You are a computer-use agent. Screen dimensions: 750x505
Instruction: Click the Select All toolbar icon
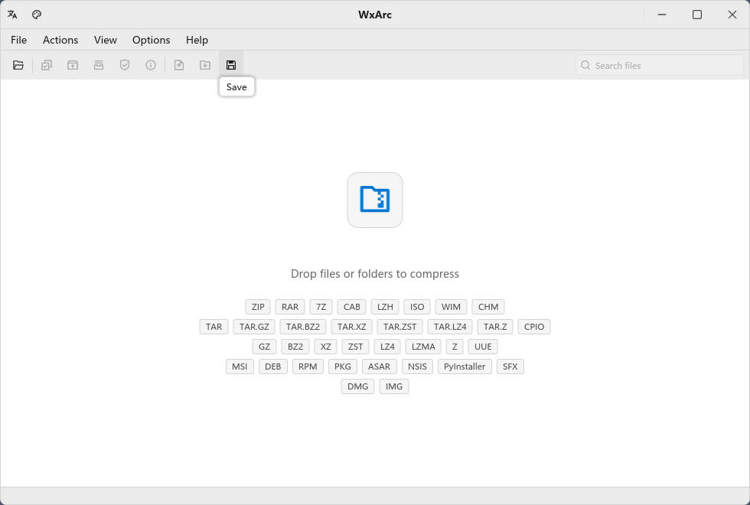click(47, 65)
